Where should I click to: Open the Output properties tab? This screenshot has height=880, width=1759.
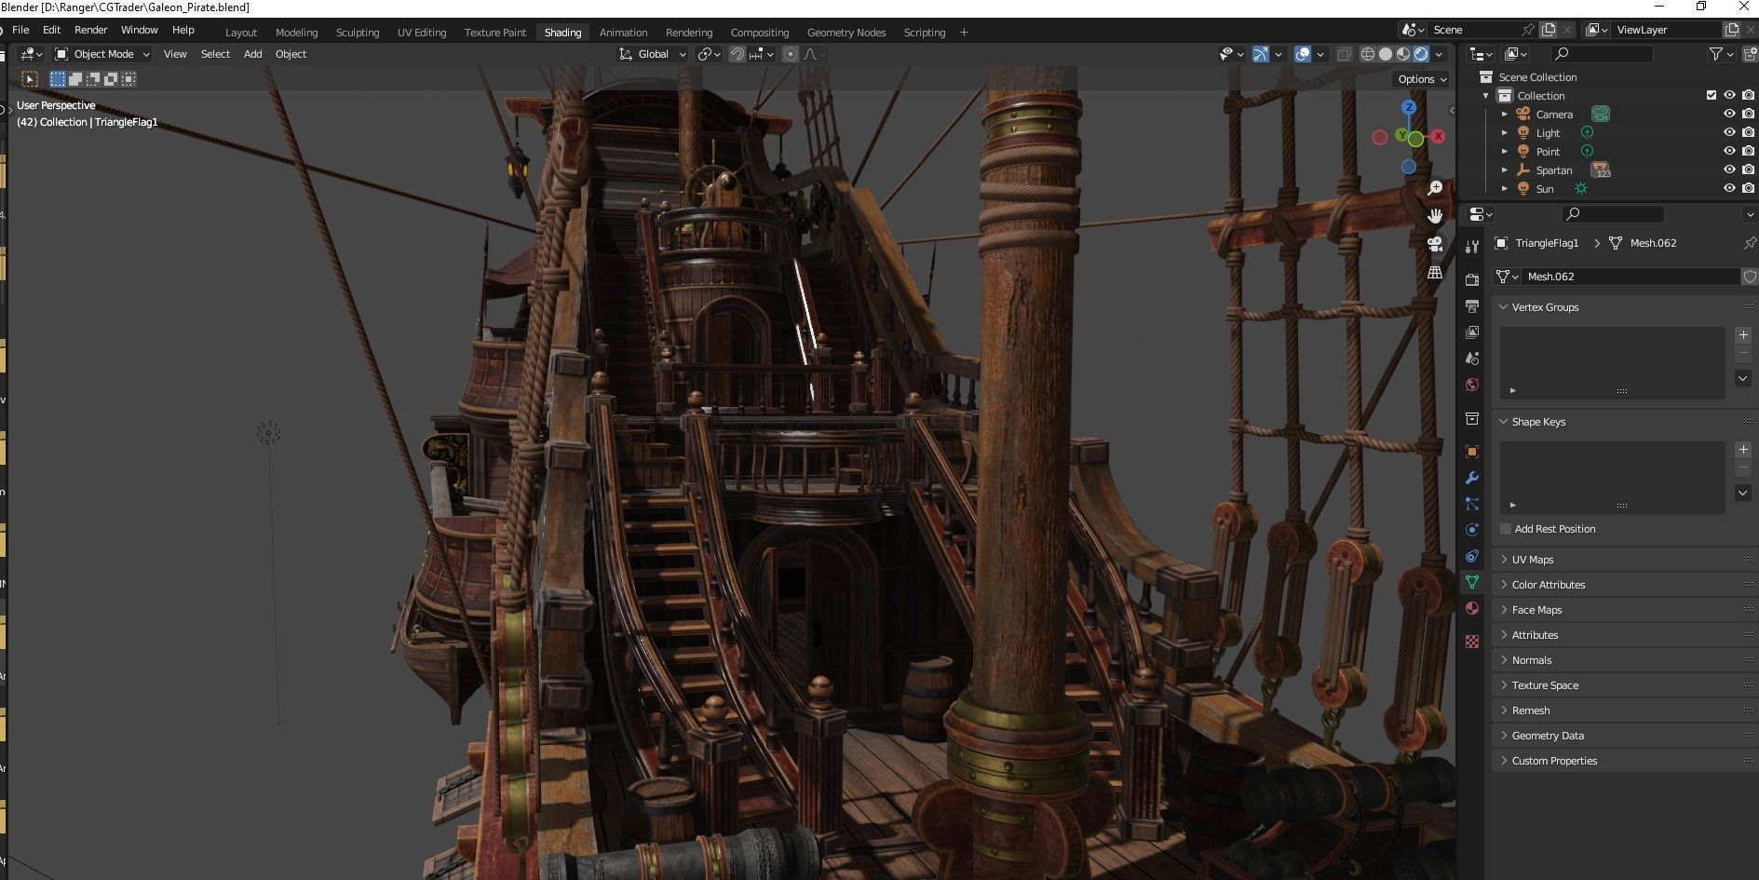point(1472,305)
